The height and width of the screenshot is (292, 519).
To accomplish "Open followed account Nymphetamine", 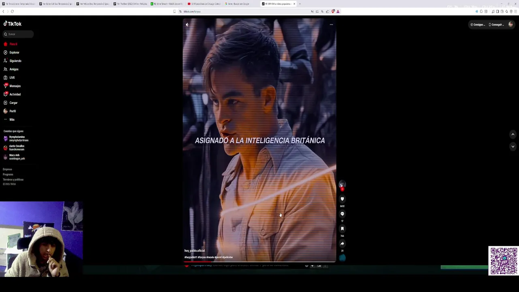I will click(16, 138).
